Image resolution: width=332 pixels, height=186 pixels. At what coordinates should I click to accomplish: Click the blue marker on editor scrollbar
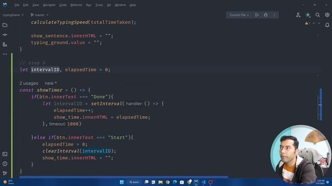point(321,104)
